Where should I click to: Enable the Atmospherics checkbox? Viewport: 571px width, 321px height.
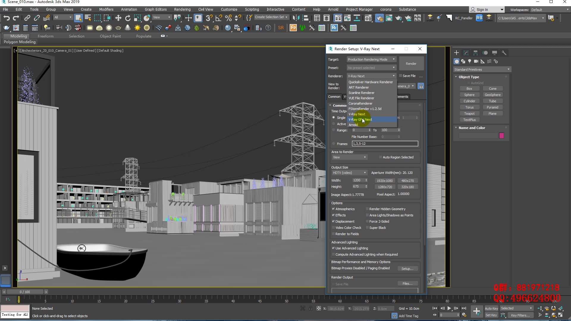[x=334, y=209]
